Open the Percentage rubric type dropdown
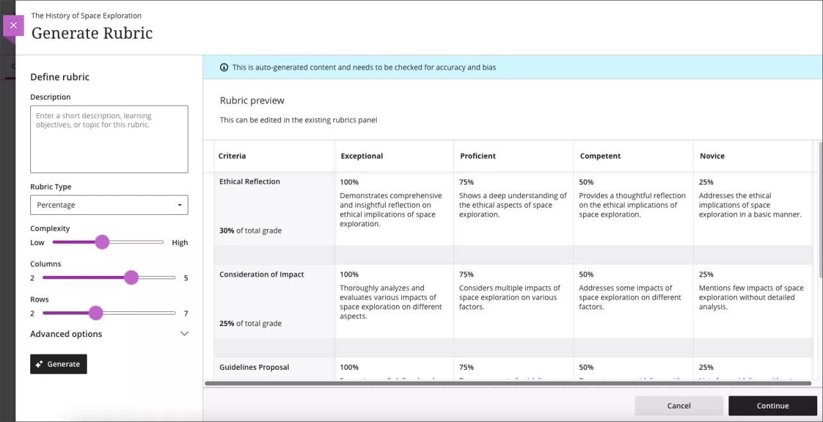Image resolution: width=823 pixels, height=422 pixels. tap(109, 205)
